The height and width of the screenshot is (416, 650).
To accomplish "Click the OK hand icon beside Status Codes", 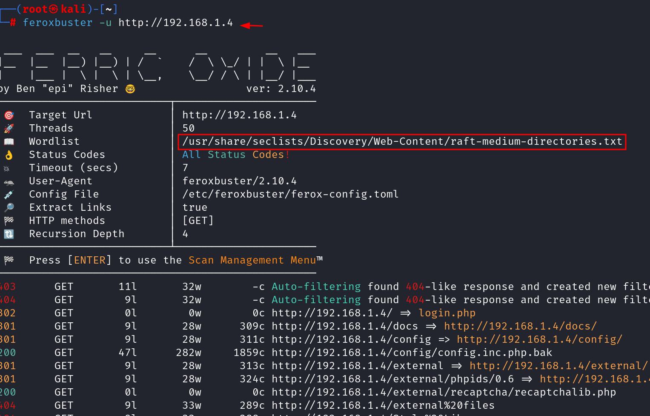I will [x=9, y=155].
